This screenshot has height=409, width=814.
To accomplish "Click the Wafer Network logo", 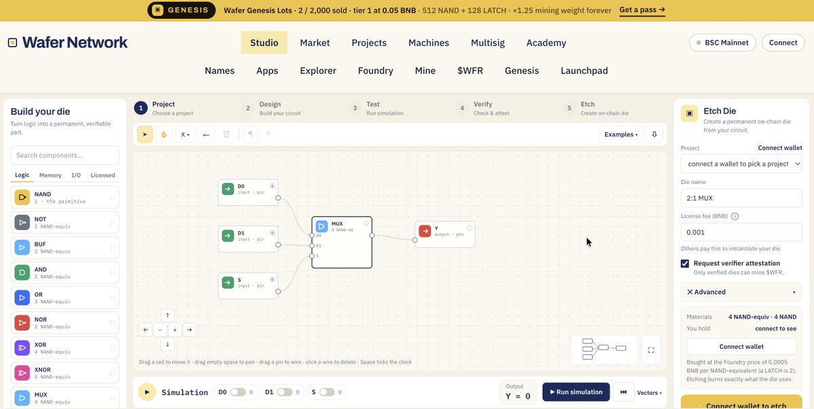I will pyautogui.click(x=68, y=42).
